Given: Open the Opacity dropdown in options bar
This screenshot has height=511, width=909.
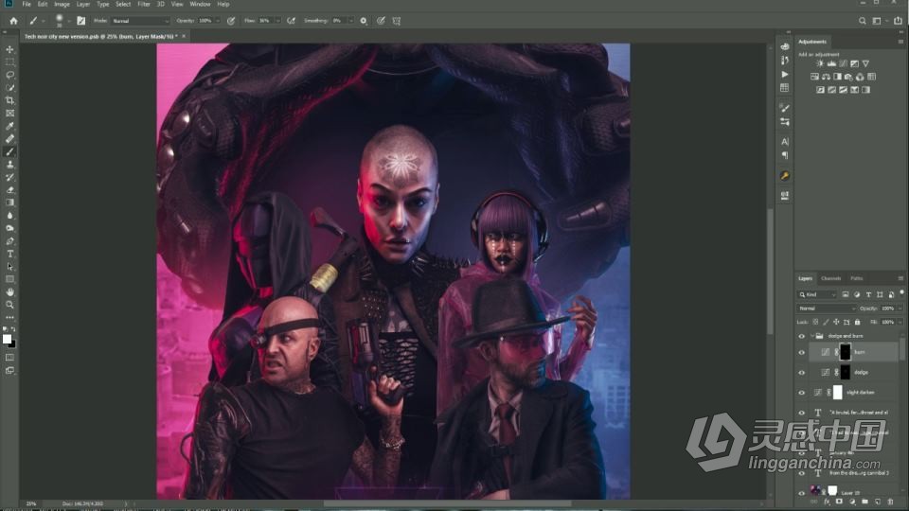Looking at the screenshot, I should tap(218, 21).
